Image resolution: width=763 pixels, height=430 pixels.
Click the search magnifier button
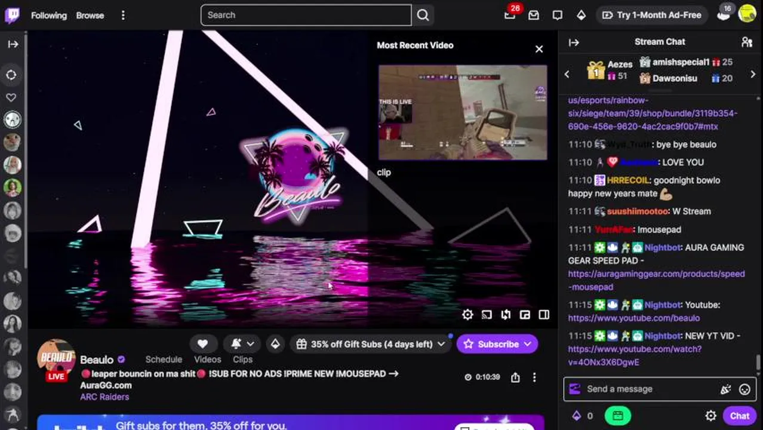click(x=423, y=15)
